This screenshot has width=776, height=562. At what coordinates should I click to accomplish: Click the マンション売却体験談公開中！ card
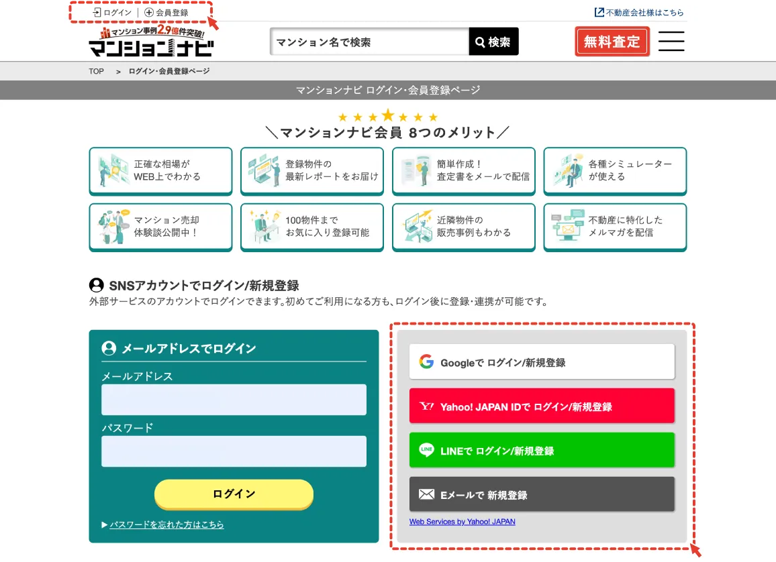pos(161,227)
